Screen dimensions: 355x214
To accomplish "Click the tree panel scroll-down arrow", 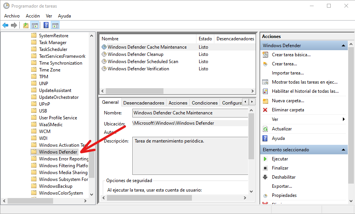I will 91,194.
